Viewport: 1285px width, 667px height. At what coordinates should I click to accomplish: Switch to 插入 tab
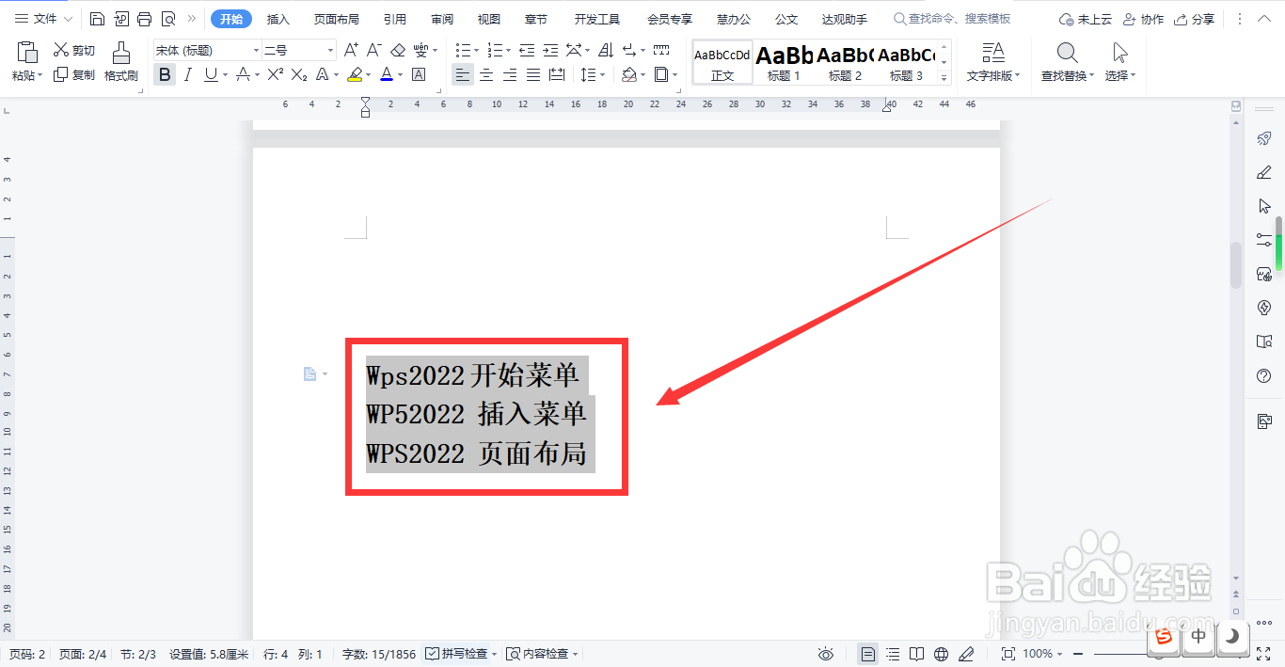(x=278, y=19)
